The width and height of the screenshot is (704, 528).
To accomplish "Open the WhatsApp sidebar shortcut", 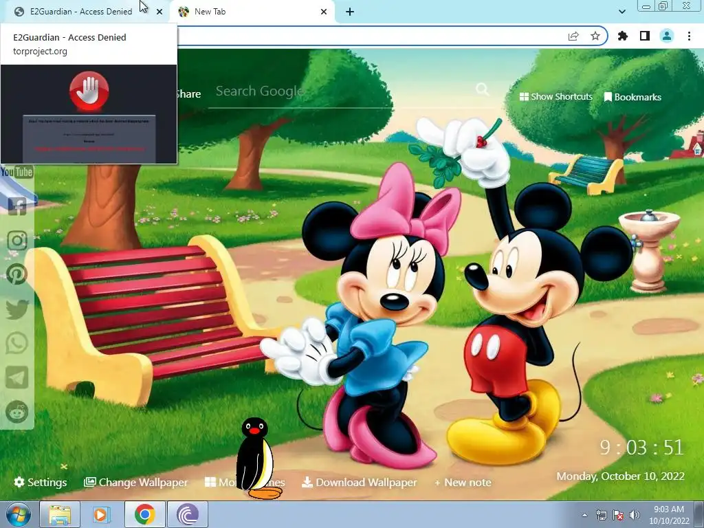I will [17, 344].
